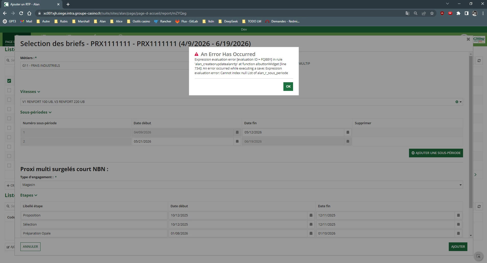Click the tab search chevron in title bar
Viewport: 487px width, 263px height.
click(447, 4)
